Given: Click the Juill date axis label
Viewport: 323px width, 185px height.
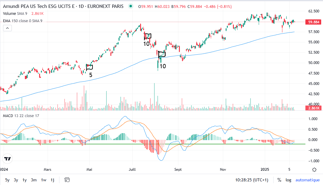Looking at the screenshot, I should coord(132,169).
